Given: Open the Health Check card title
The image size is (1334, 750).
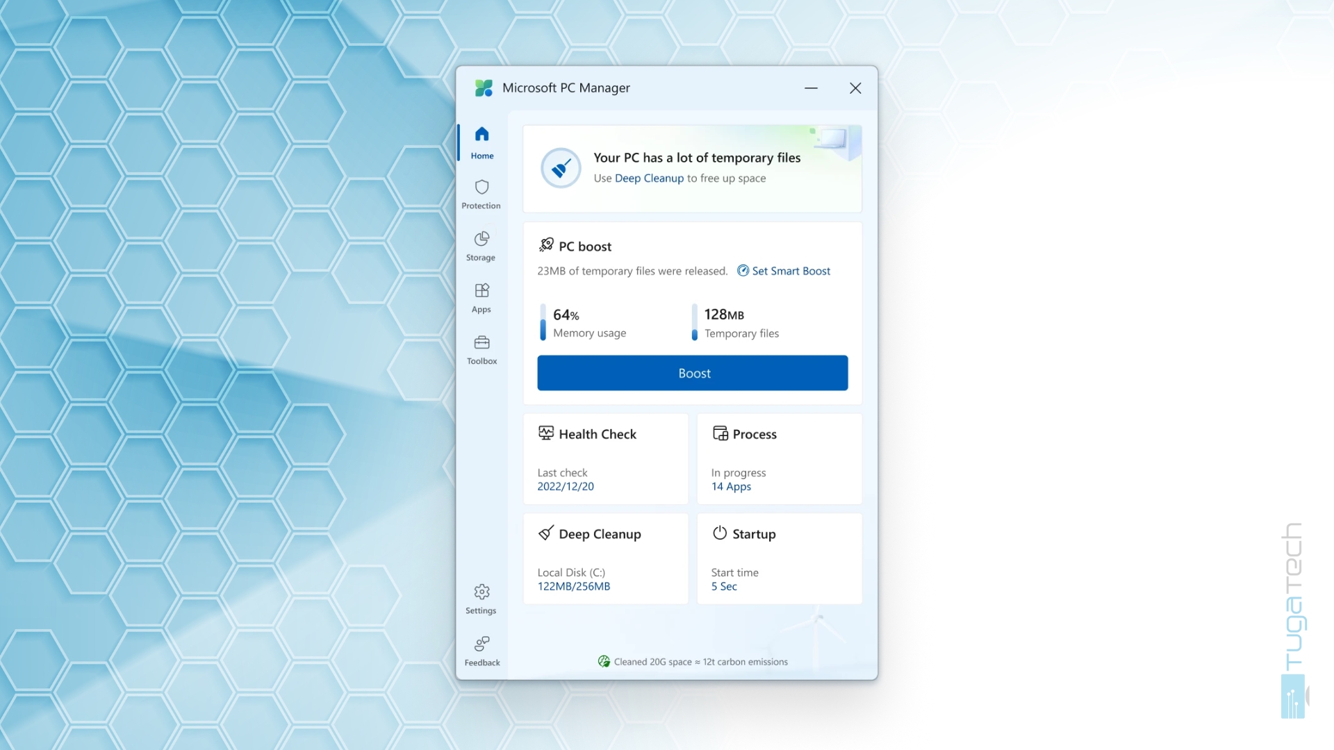Looking at the screenshot, I should (598, 434).
